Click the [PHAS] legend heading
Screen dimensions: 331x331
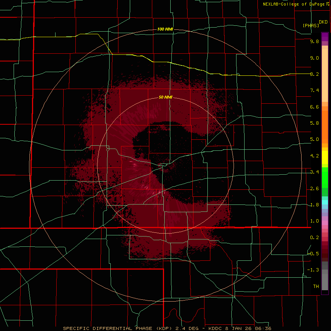[311, 25]
